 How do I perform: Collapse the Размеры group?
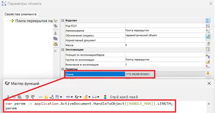[x=63, y=69]
